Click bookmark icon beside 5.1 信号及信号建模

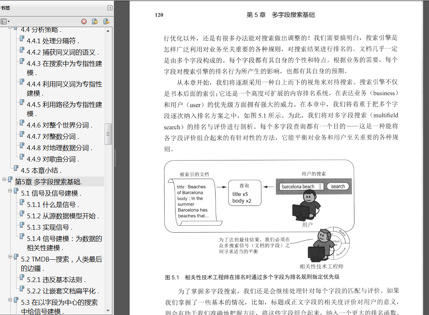[x=16, y=191]
